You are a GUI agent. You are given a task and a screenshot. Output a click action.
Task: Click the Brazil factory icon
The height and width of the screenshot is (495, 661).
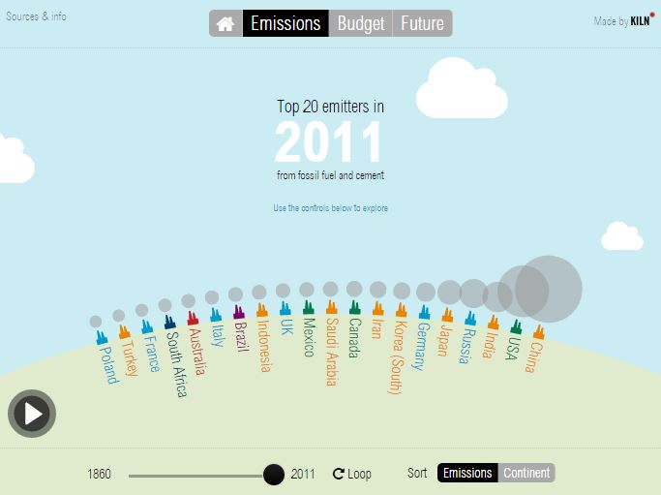[x=239, y=312]
